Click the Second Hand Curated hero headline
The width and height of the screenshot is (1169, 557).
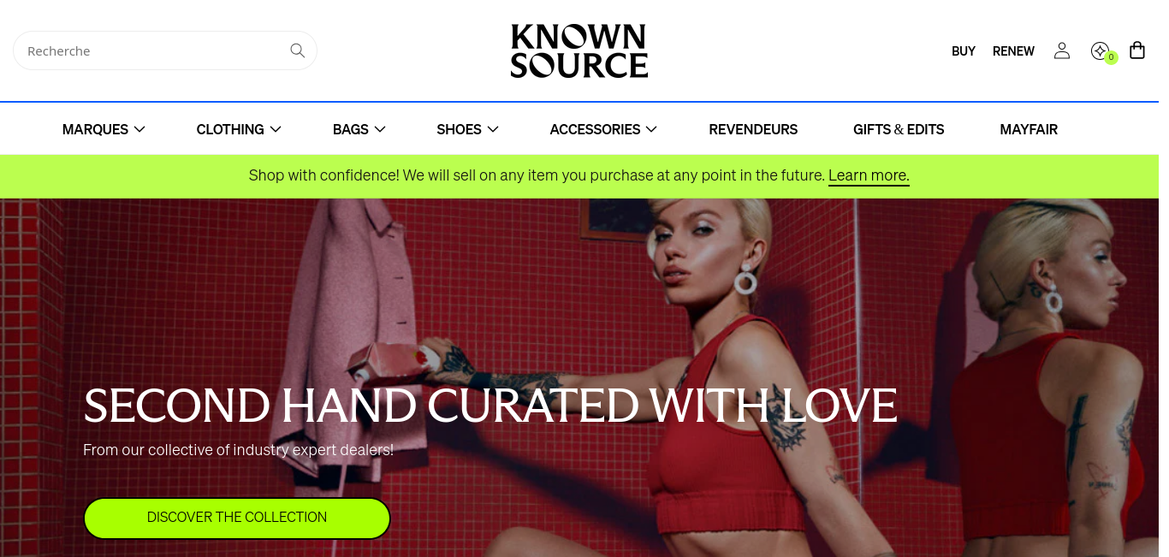(x=490, y=405)
